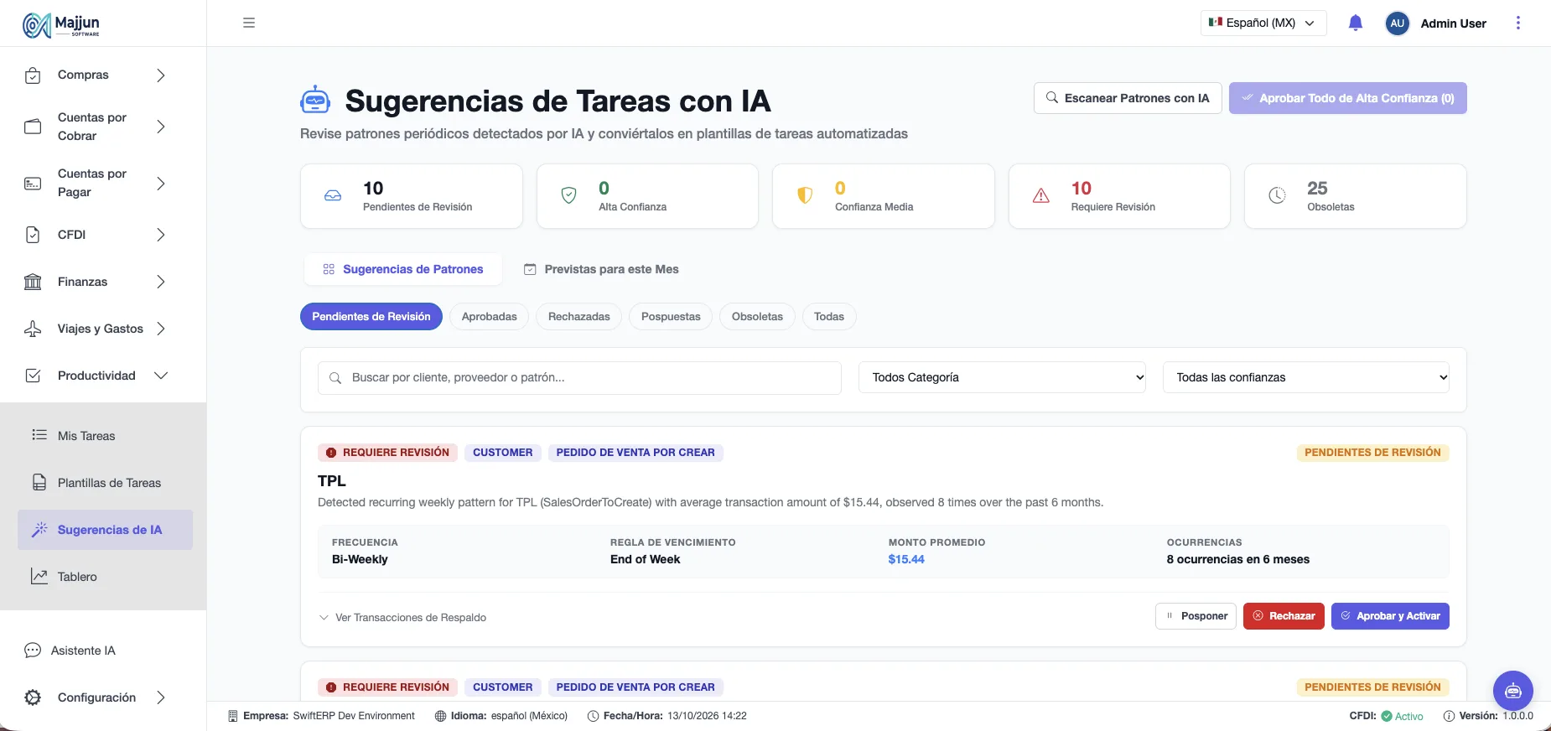This screenshot has height=731, width=1551.
Task: Toggle the sidebar hamburger menu
Action: (249, 23)
